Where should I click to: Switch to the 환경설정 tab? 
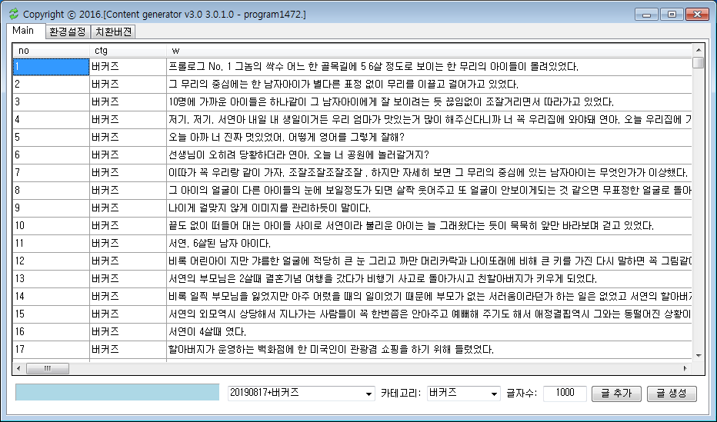pos(67,32)
